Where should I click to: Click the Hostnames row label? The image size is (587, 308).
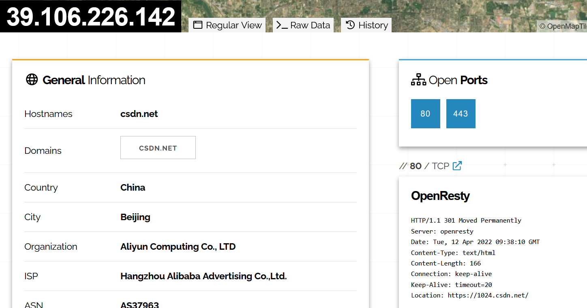point(48,114)
